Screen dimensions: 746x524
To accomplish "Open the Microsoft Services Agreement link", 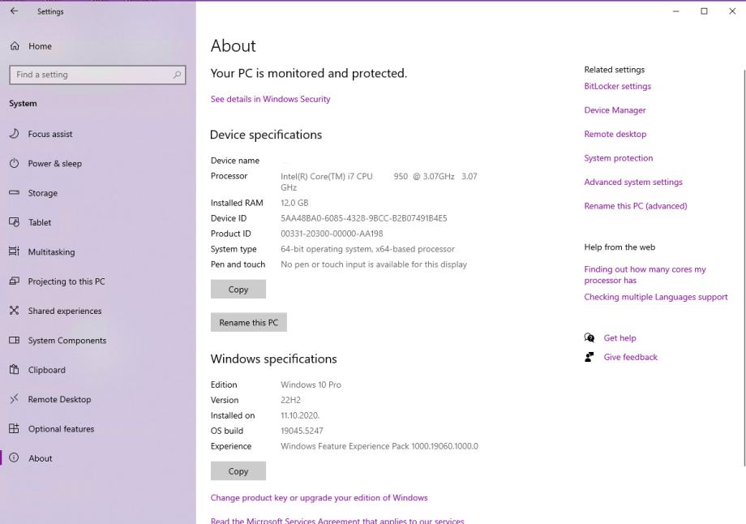I will (x=337, y=521).
